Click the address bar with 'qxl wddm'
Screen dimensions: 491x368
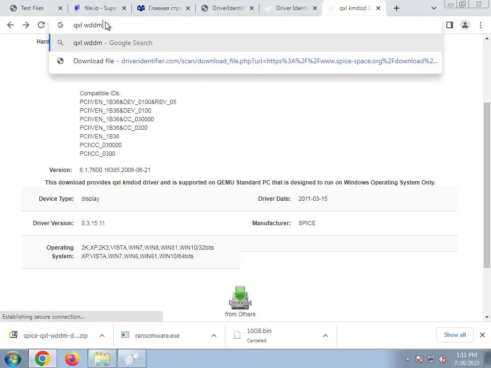[x=245, y=25]
